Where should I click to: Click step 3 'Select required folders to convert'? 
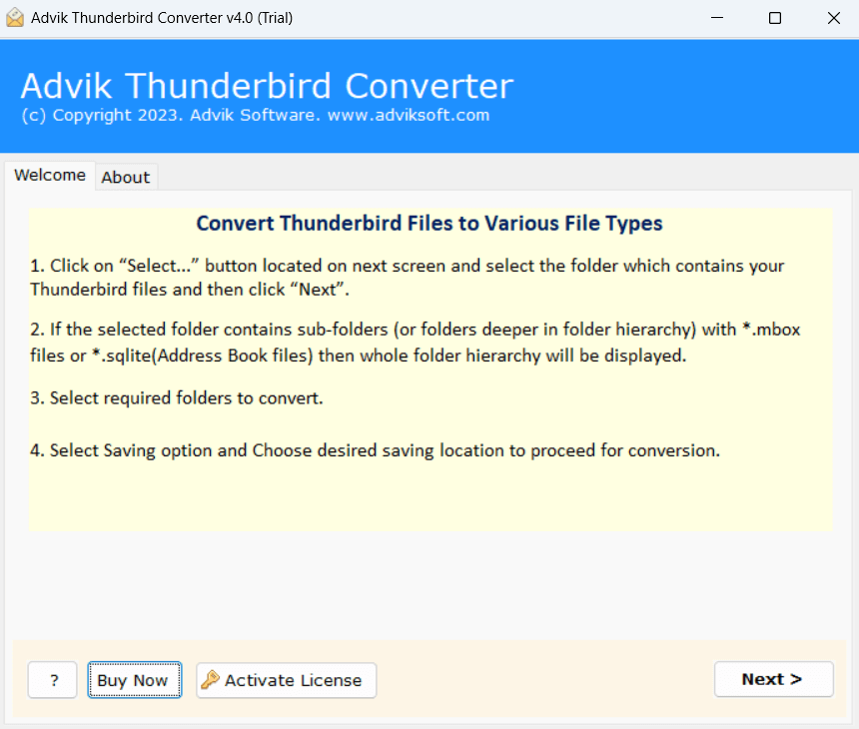[x=177, y=398]
